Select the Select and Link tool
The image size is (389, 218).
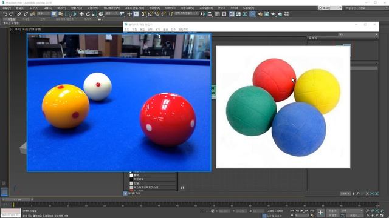tap(19, 14)
